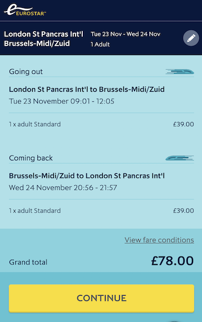Click the Eurostar logo
Image resolution: width=202 pixels, height=322 pixels.
coord(25,10)
